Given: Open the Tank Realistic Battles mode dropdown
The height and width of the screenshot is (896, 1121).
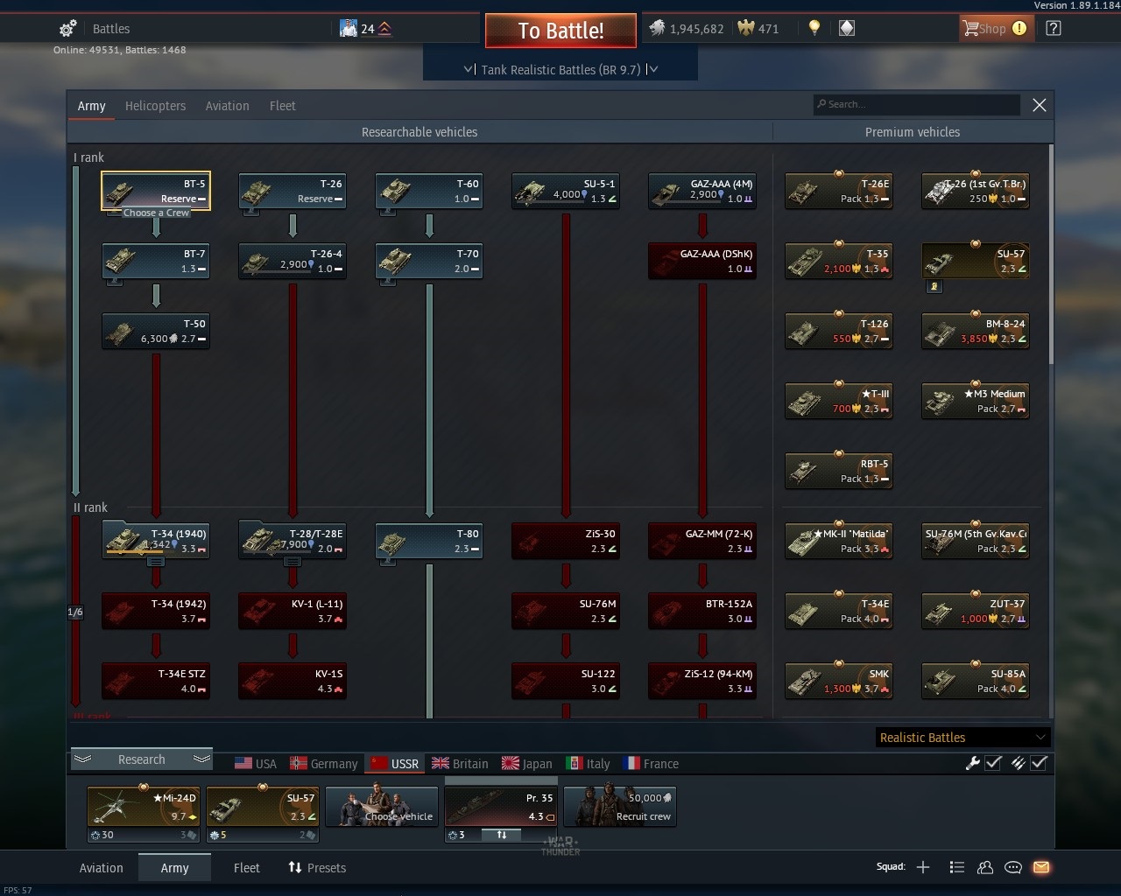Looking at the screenshot, I should 560,69.
